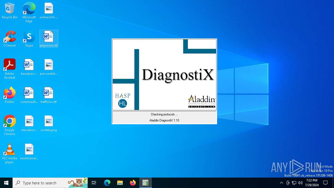The image size is (334, 188).
Task: Select the trafficlos.rtf document icon
Action: (x=49, y=96)
